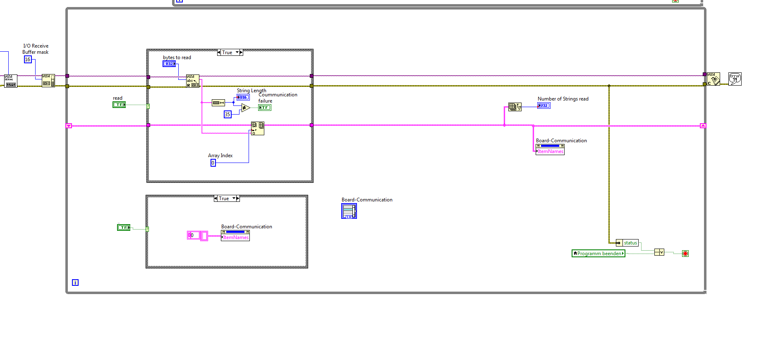The width and height of the screenshot is (759, 340).
Task: Click the left shift register terminal
Action: click(69, 126)
